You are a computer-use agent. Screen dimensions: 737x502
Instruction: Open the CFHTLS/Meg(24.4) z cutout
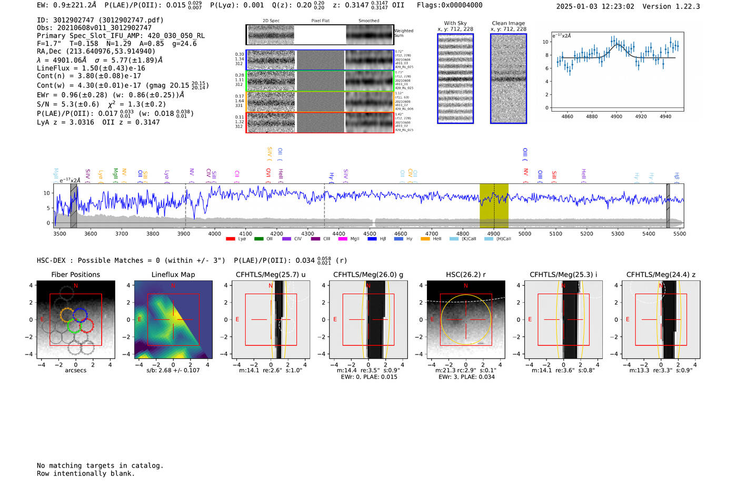click(x=661, y=320)
